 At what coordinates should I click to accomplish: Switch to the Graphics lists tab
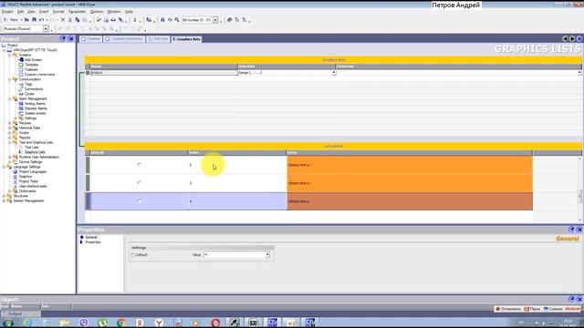point(186,39)
